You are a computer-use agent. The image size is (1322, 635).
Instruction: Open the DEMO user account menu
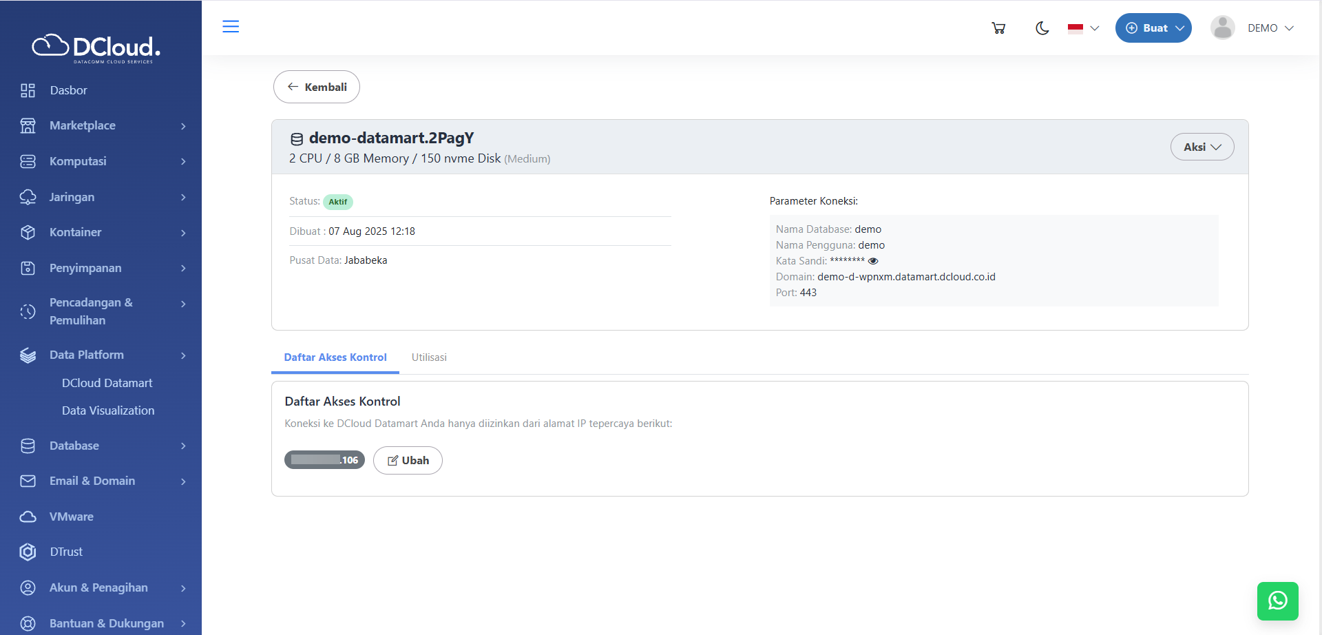[x=1271, y=28]
